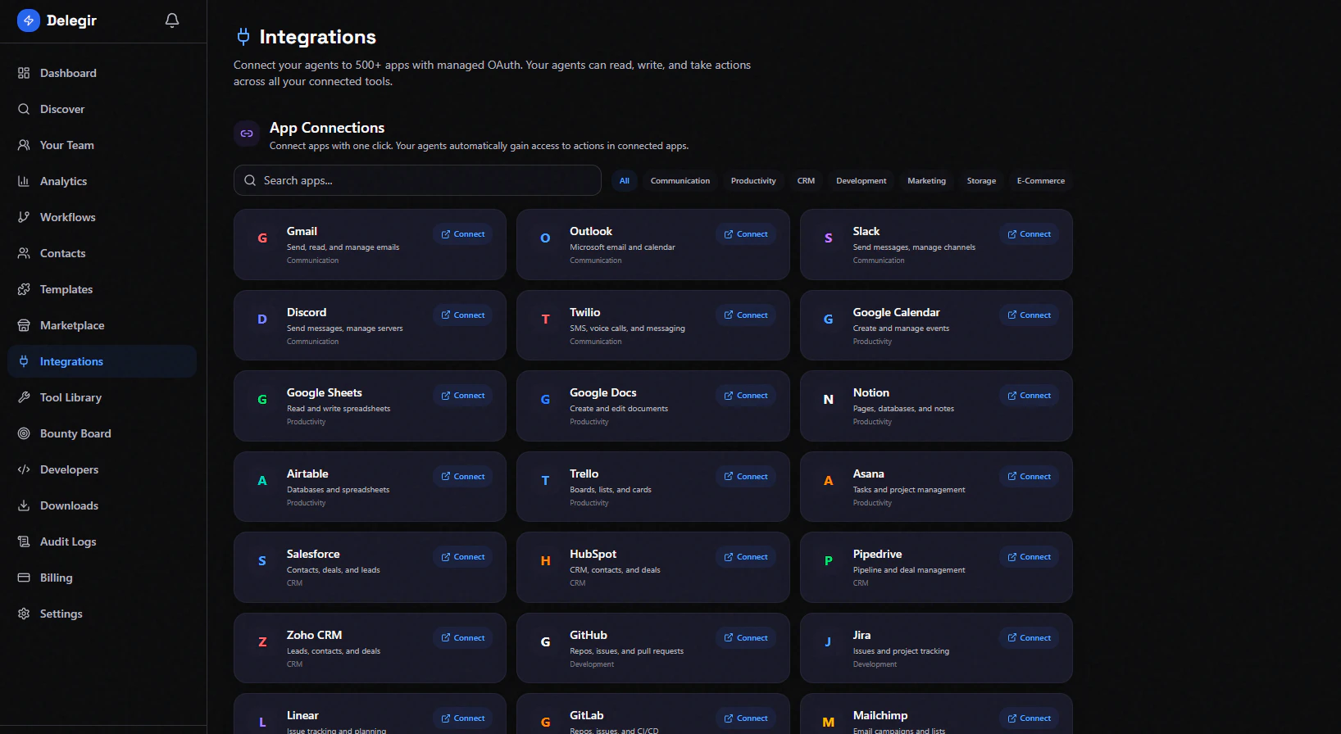Connect the Asana app
Viewport: 1341px width, 734px height.
coord(1029,477)
